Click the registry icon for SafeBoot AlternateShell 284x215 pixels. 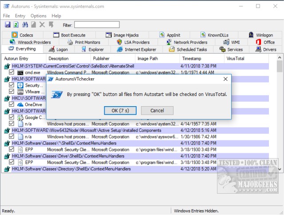pos(7,66)
